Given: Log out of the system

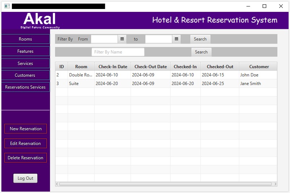Looking at the screenshot, I should coord(25,178).
